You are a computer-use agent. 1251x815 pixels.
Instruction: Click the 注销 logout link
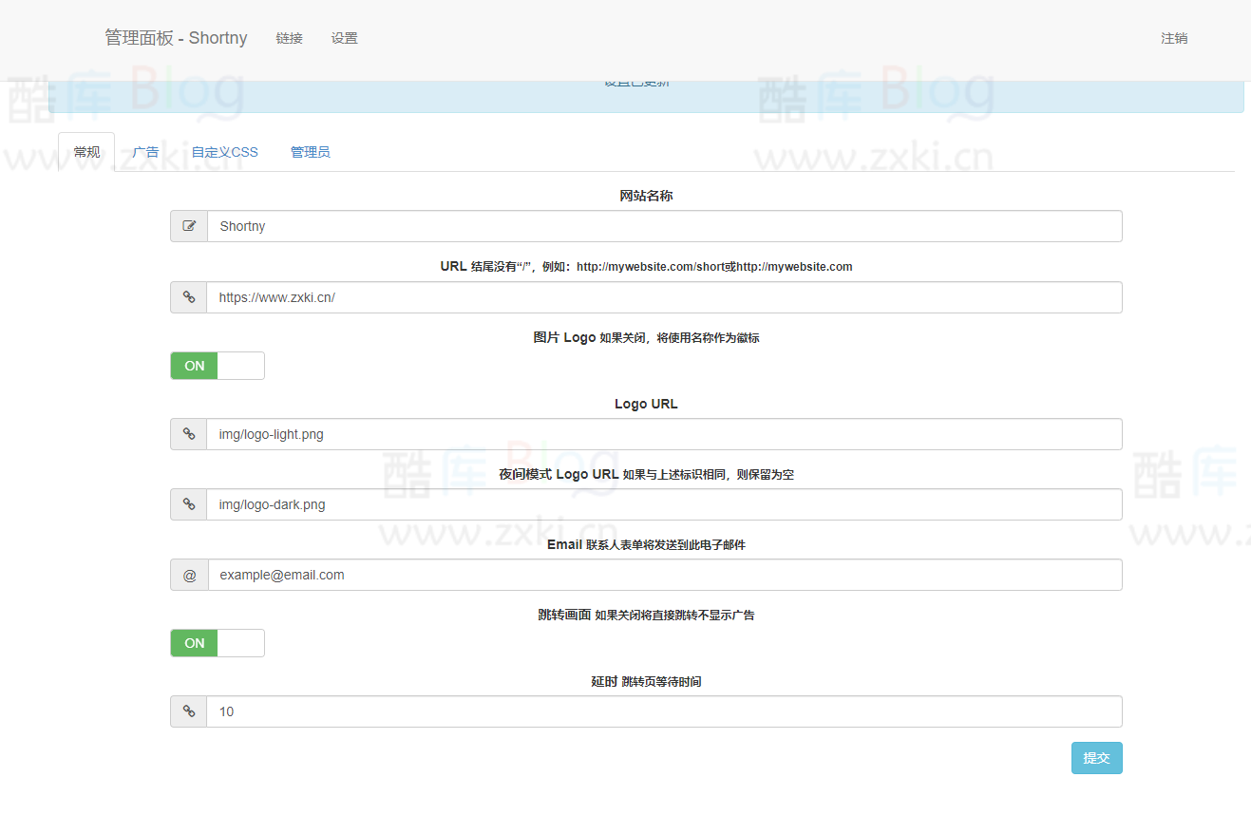click(x=1174, y=38)
